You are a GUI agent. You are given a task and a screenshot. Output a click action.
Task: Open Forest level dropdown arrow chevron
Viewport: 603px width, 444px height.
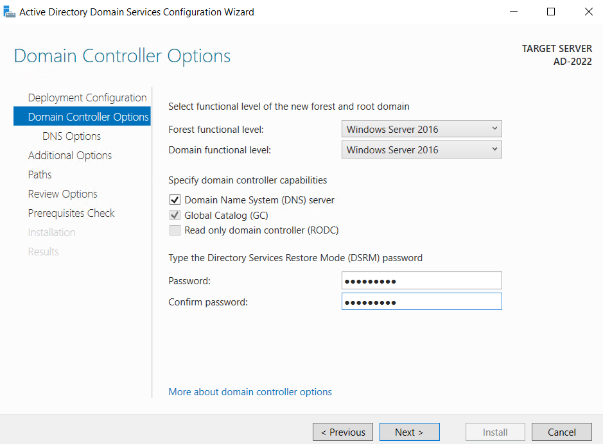pos(495,128)
